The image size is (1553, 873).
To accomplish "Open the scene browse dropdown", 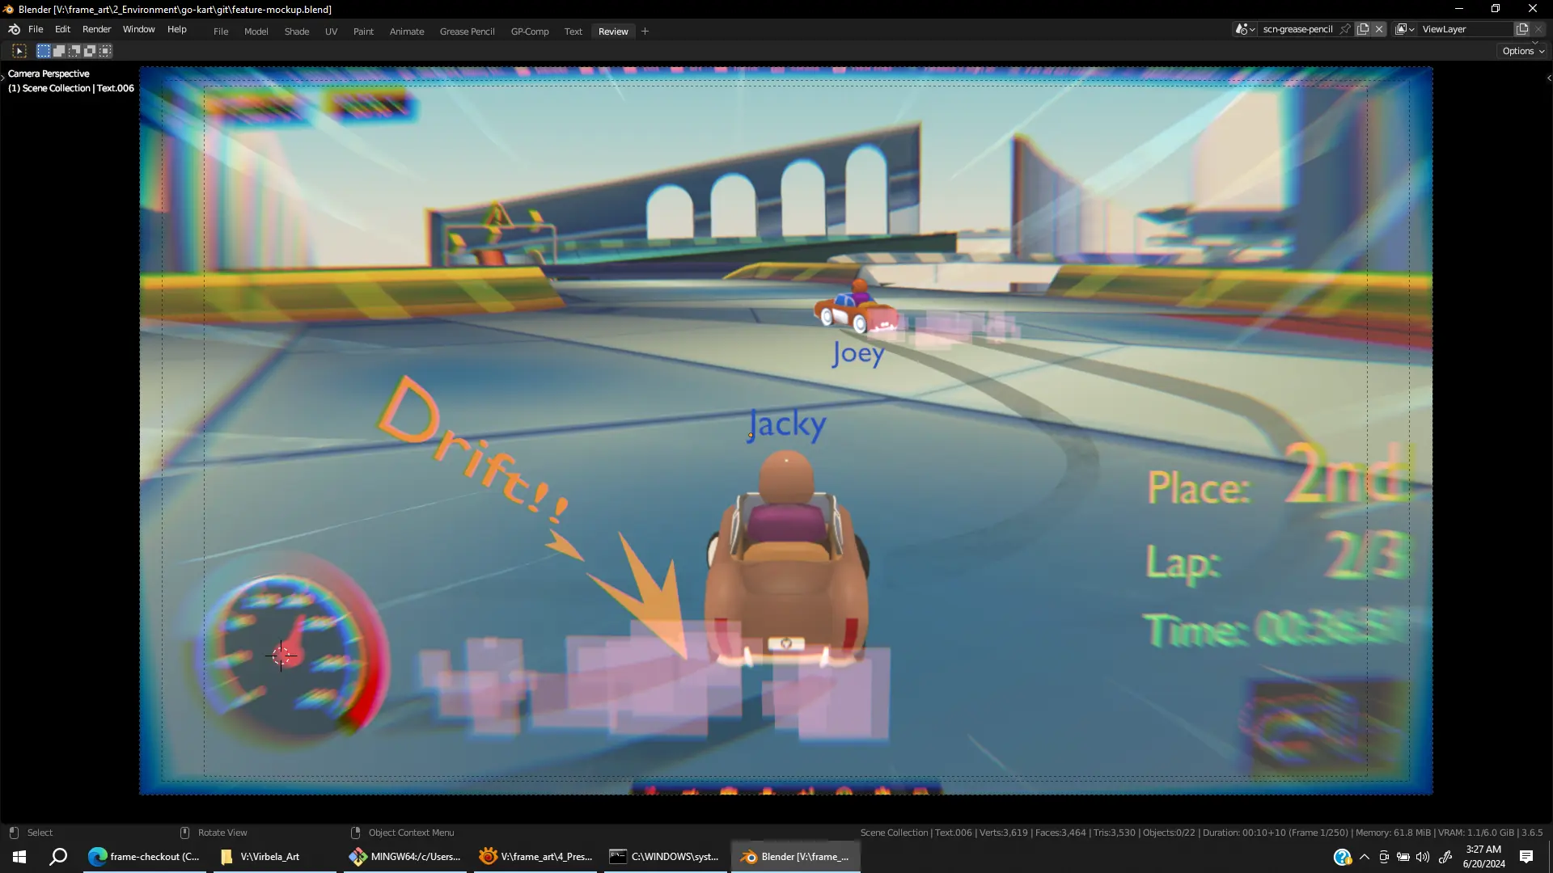I will click(1245, 29).
